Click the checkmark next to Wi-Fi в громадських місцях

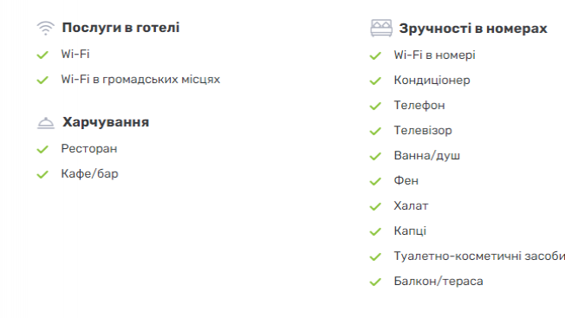click(x=42, y=80)
